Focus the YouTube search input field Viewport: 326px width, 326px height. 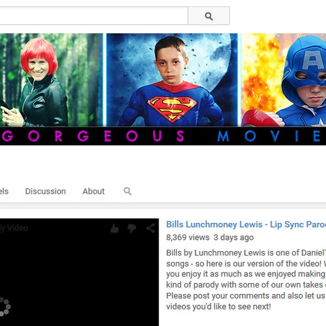click(x=94, y=16)
